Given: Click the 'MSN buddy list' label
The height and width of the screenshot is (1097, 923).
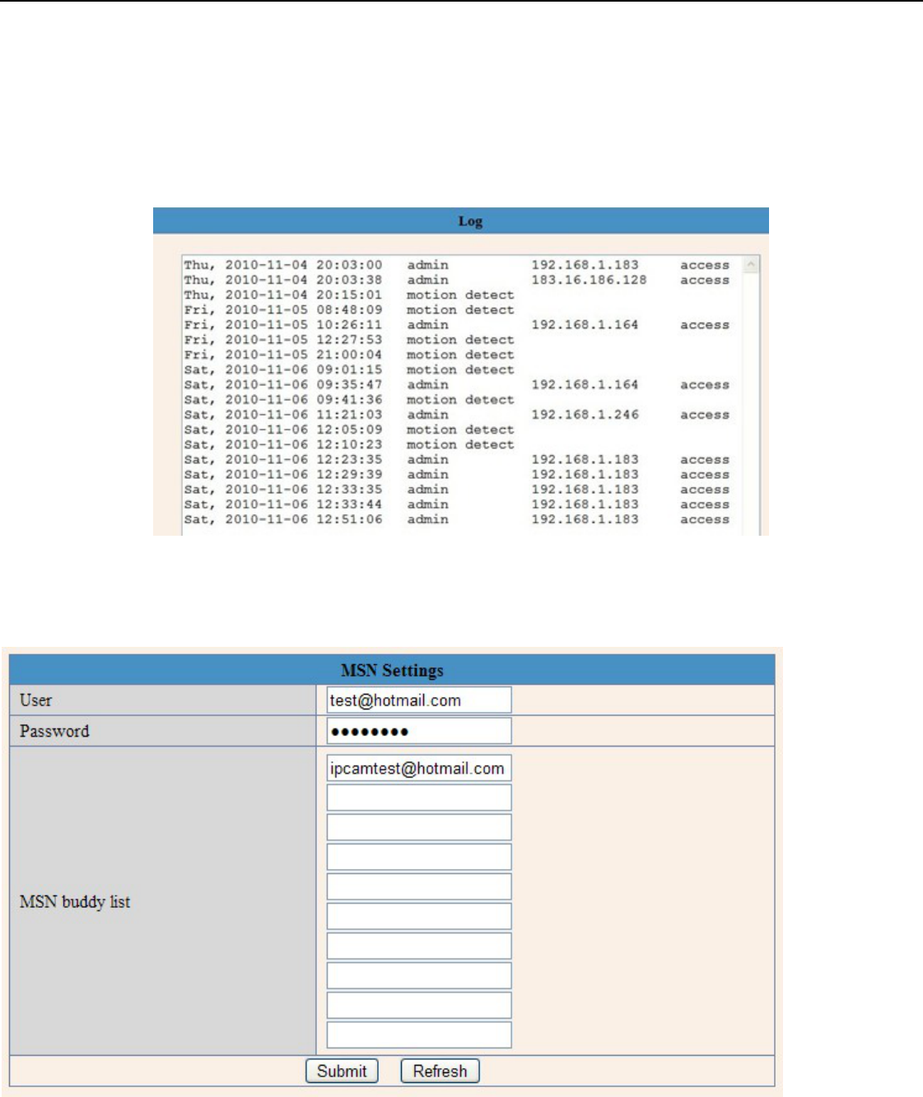Looking at the screenshot, I should (75, 901).
